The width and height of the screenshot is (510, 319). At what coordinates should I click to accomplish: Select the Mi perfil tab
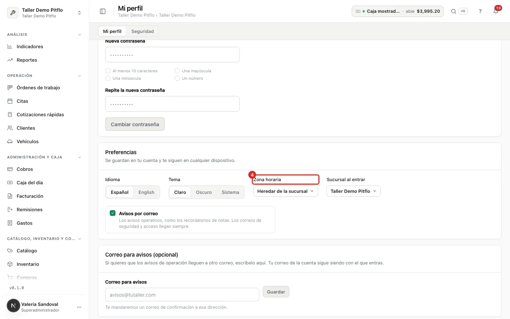pyautogui.click(x=112, y=31)
